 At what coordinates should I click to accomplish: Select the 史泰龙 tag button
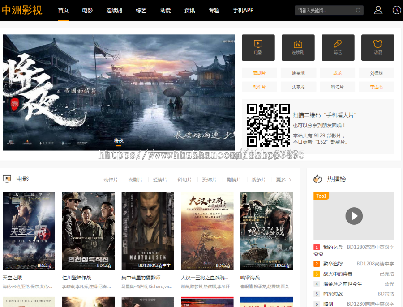298,87
